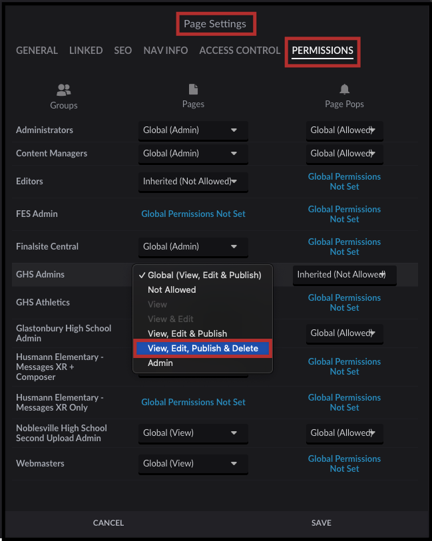The height and width of the screenshot is (541, 432).
Task: Click the Page Settings title
Action: click(215, 24)
